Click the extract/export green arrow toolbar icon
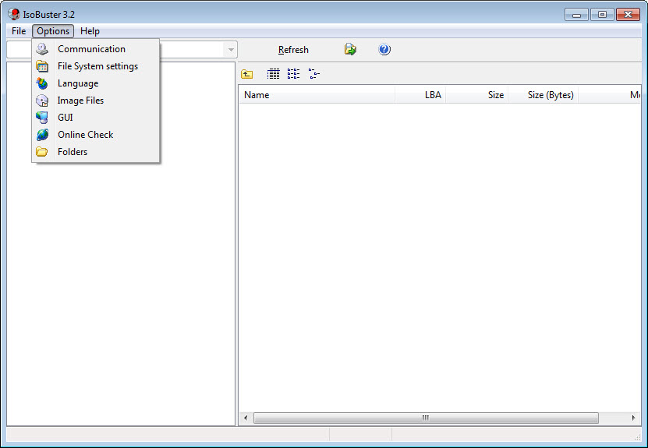 coord(350,50)
